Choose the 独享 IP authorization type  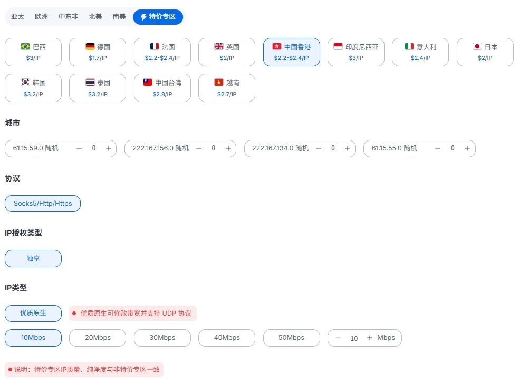[x=33, y=258]
